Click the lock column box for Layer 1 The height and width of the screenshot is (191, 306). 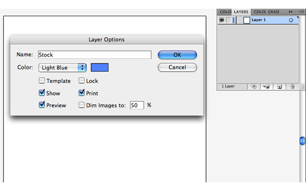coord(228,20)
